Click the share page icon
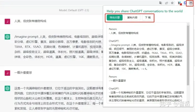This screenshot has width=195, height=112. 166,3
